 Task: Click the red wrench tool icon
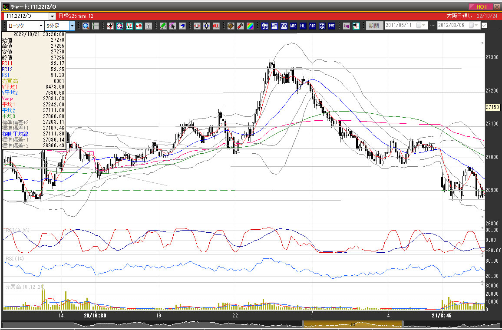tap(241, 26)
